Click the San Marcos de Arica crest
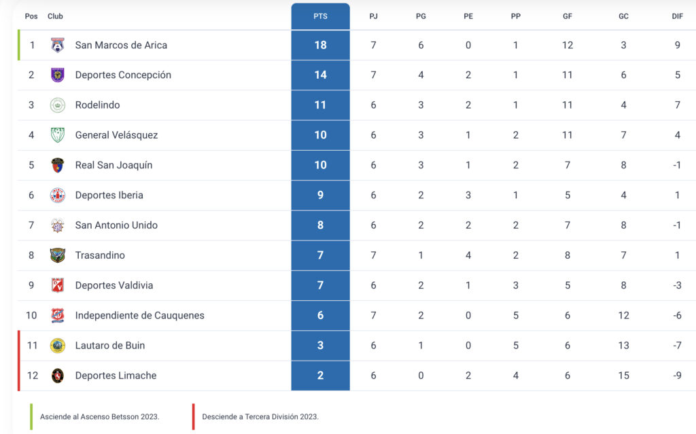696x434 pixels. [x=58, y=46]
